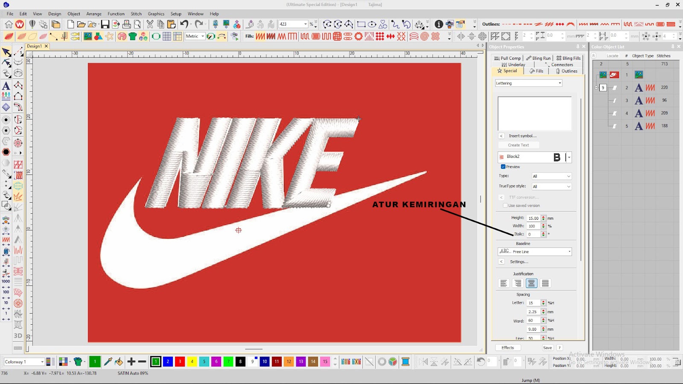Pick a color with the eyedropper icon

tap(108, 362)
